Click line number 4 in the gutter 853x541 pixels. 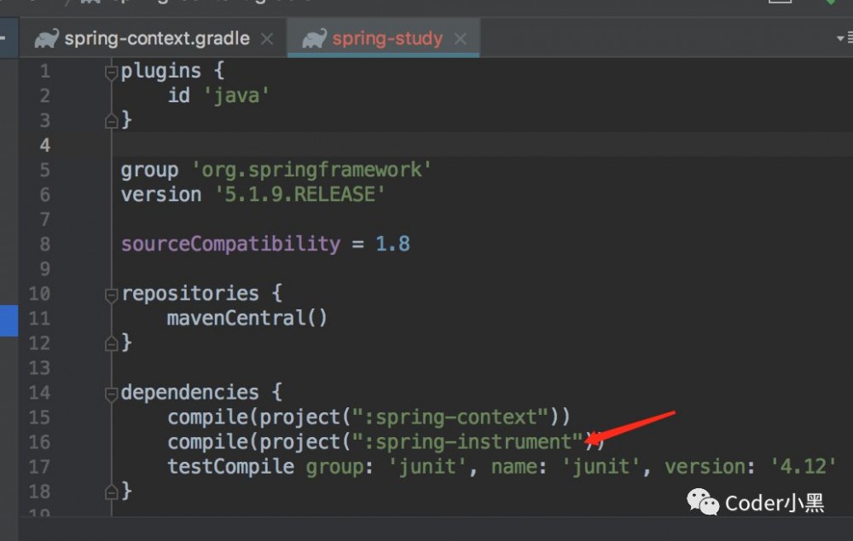point(44,145)
